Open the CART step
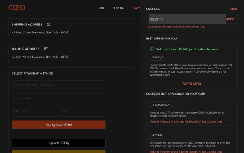This screenshot has height=153, width=244. (101, 8)
